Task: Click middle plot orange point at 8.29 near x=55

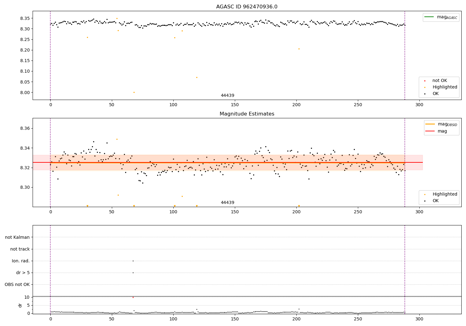Action: click(118, 195)
